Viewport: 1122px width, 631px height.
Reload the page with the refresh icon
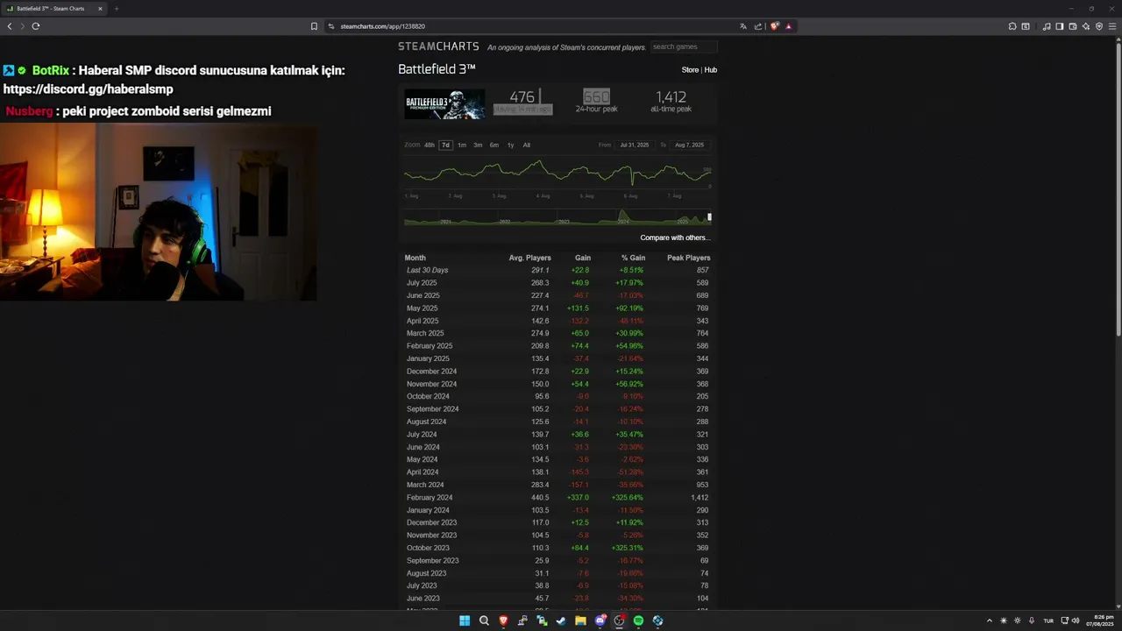pos(36,26)
